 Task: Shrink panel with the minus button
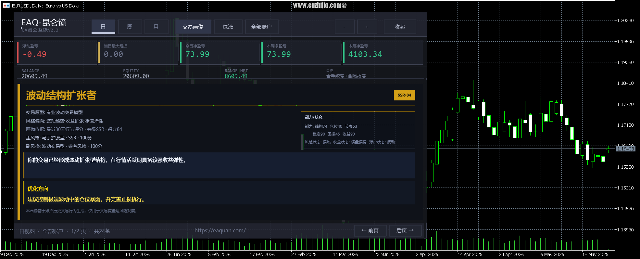point(345,27)
